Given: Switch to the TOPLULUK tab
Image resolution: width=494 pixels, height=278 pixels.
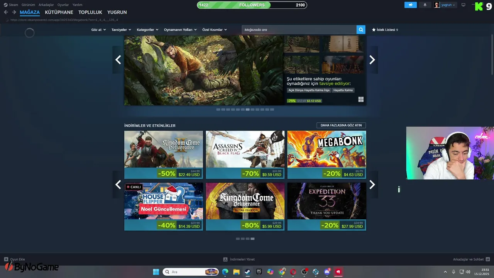Looking at the screenshot, I should [90, 12].
